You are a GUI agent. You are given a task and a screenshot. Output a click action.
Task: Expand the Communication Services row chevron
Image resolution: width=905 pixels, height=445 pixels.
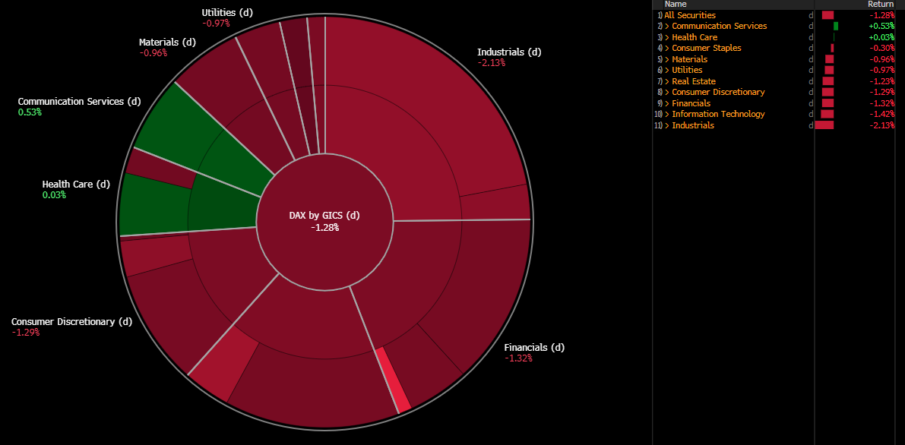click(667, 26)
